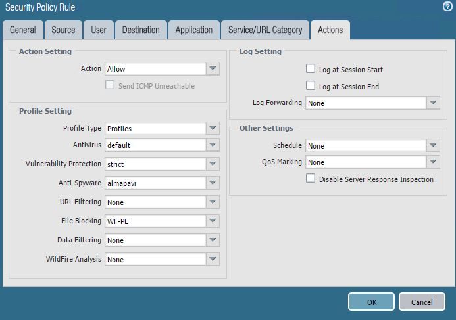456x320 pixels.
Task: Click the QoS Marking field
Action: [x=365, y=162]
